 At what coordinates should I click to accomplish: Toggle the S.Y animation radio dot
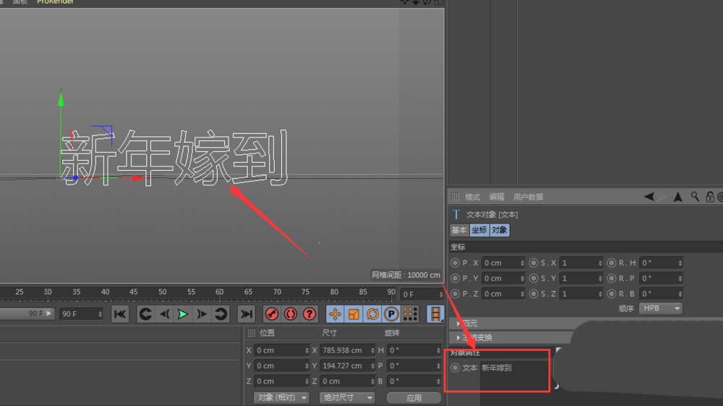[x=534, y=278]
